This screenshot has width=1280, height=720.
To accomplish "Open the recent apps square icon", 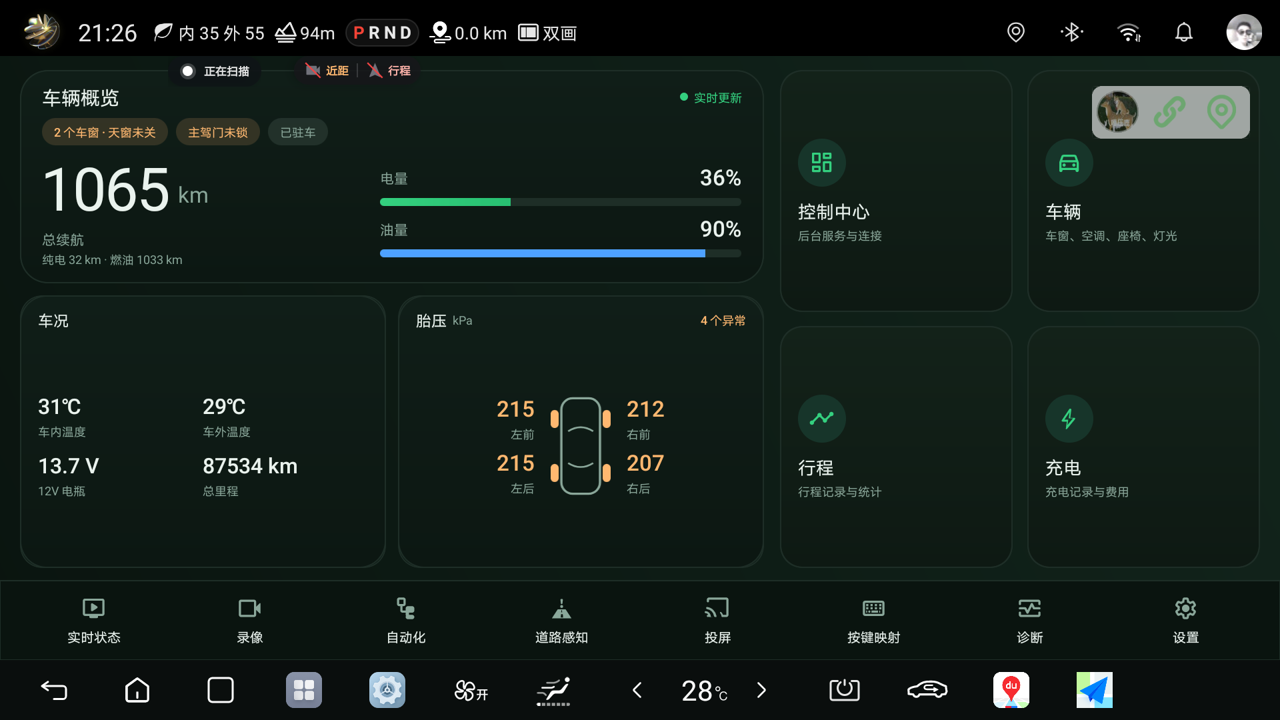I will 221,690.
